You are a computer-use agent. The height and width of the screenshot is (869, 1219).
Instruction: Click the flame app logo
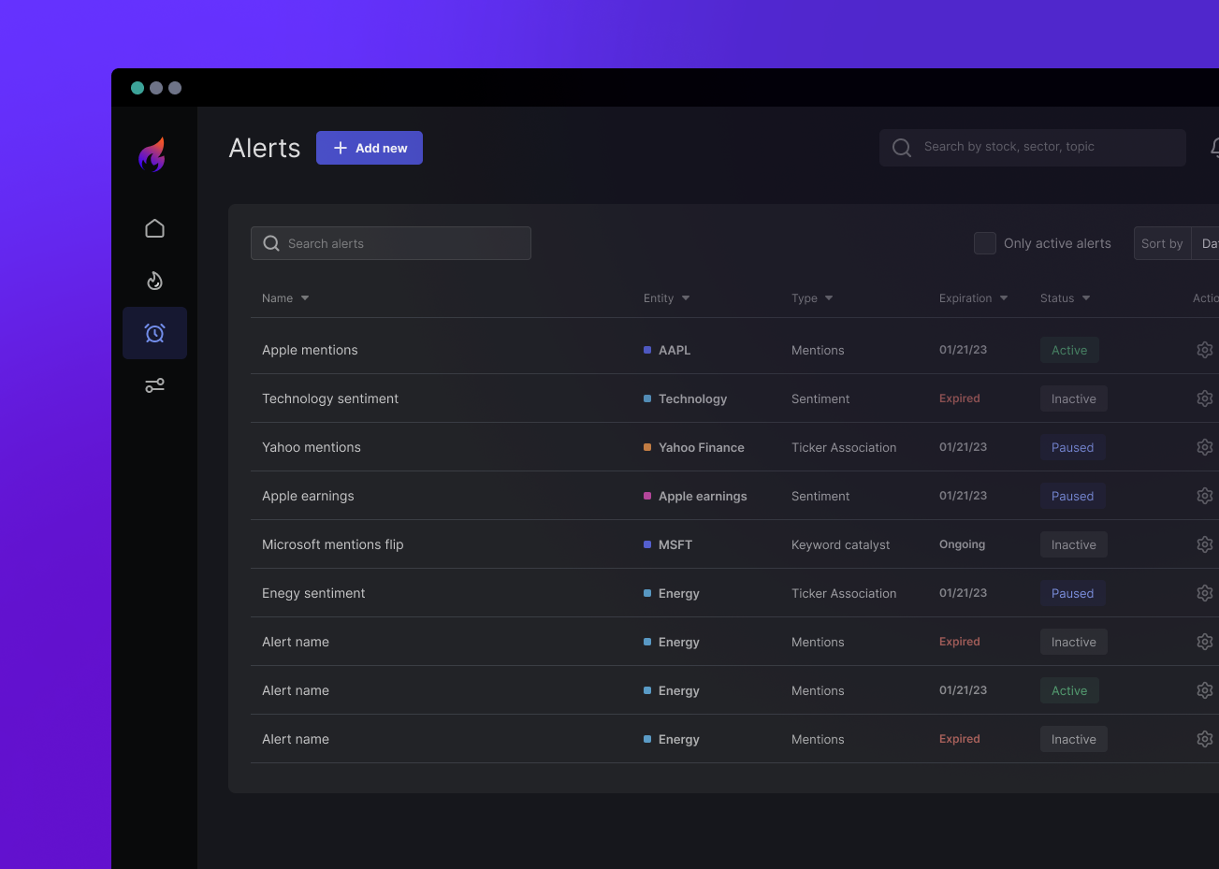152,154
